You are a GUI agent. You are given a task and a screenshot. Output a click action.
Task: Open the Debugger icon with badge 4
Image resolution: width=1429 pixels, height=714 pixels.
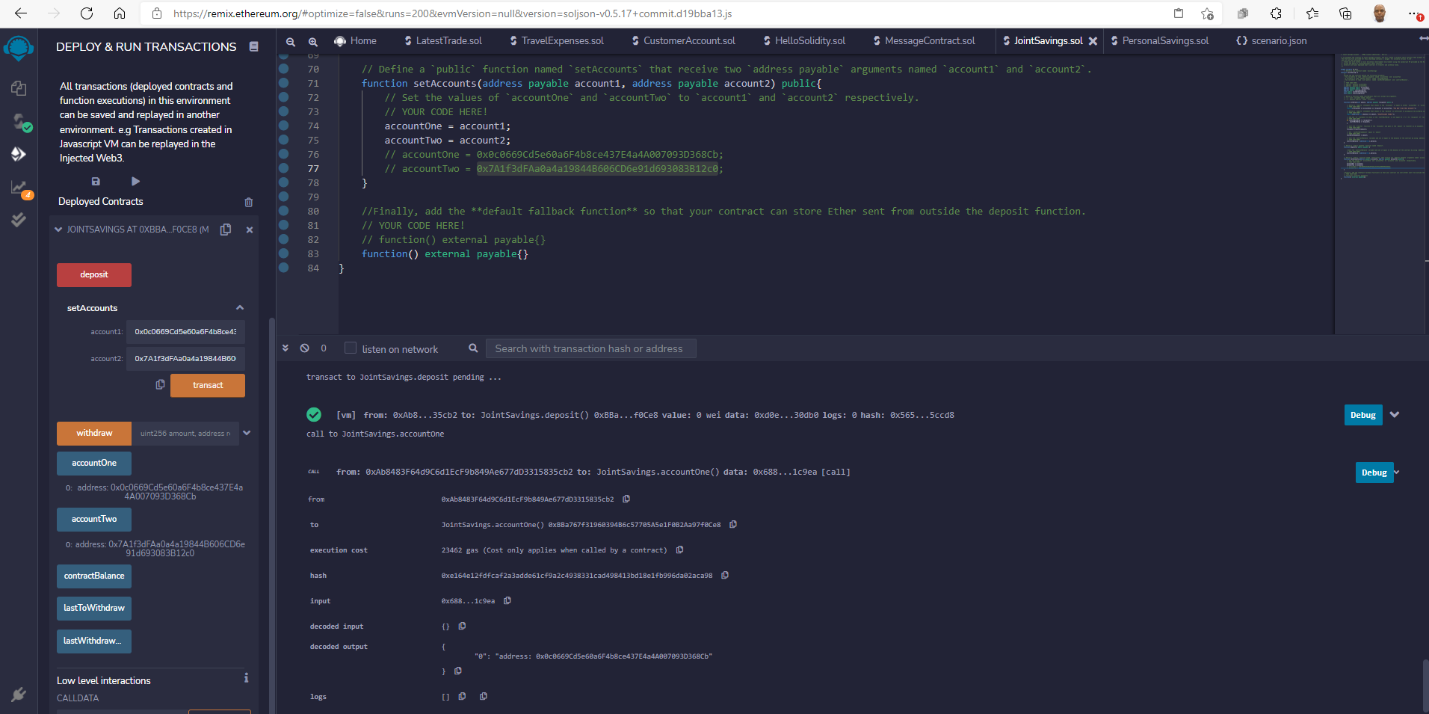[19, 187]
